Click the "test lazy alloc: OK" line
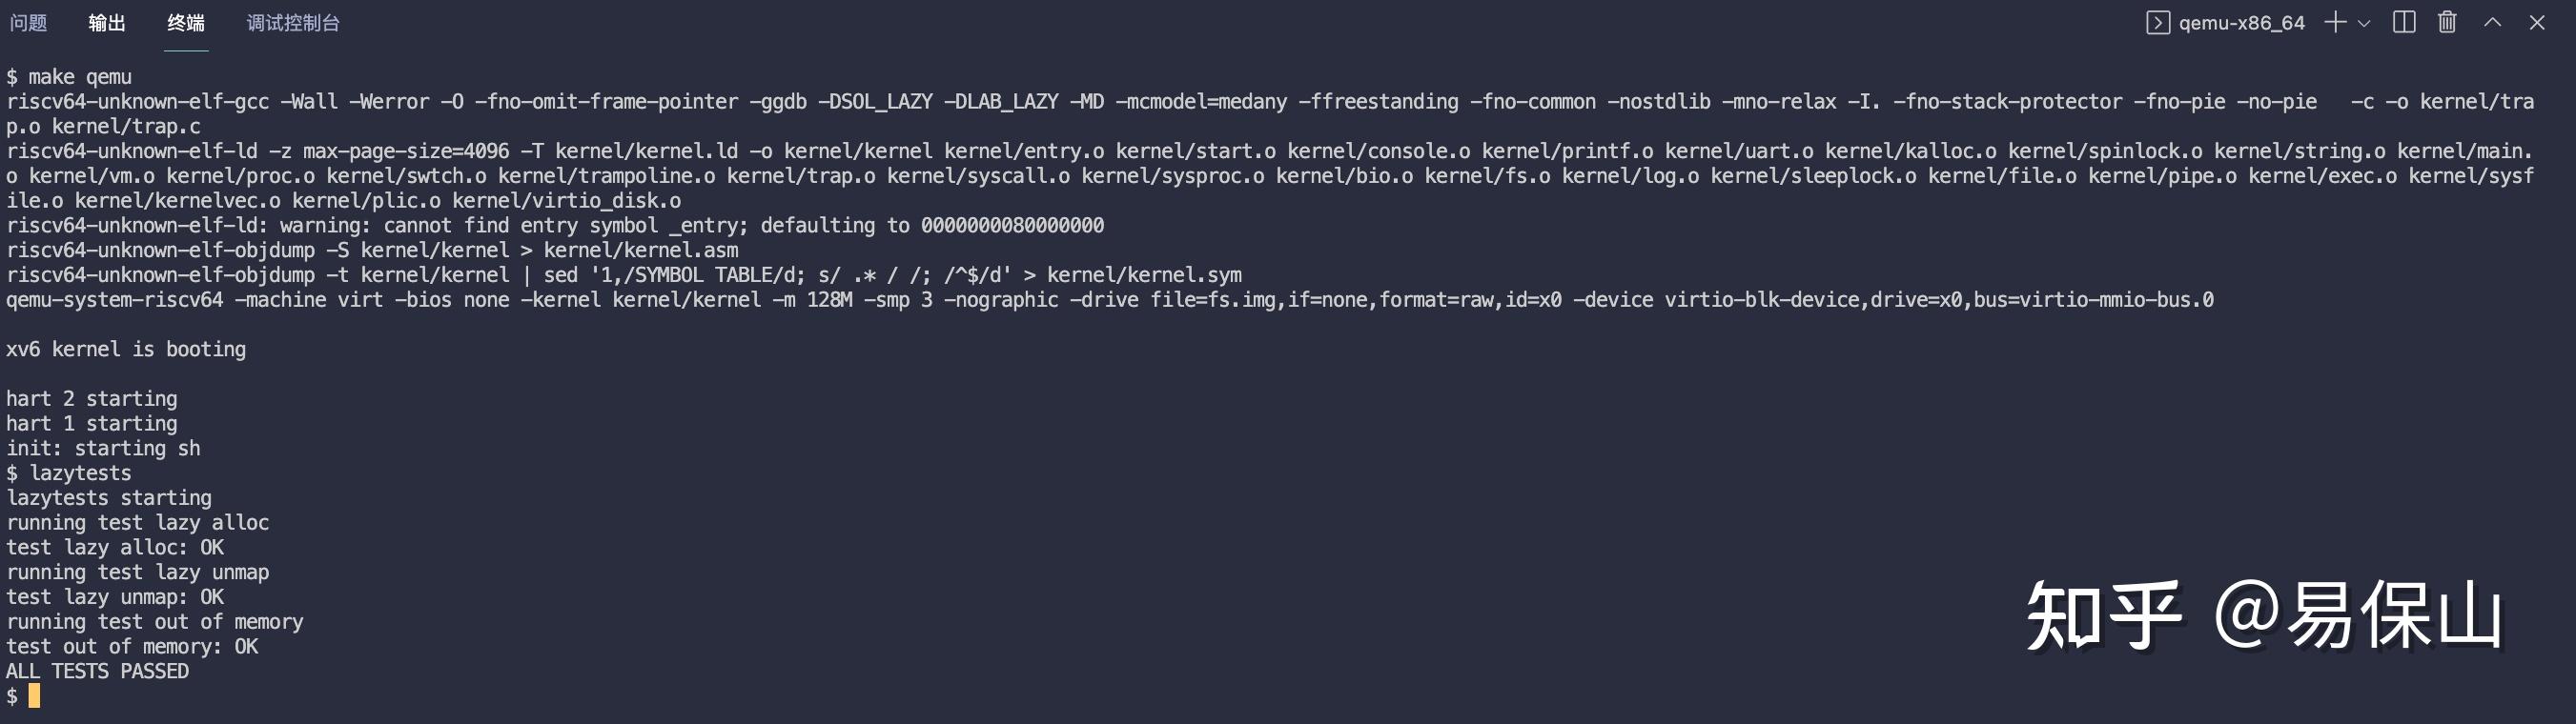The height and width of the screenshot is (724, 2576). point(115,547)
